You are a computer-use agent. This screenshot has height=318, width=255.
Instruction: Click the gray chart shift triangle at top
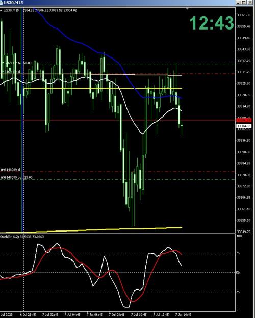[x=187, y=9]
